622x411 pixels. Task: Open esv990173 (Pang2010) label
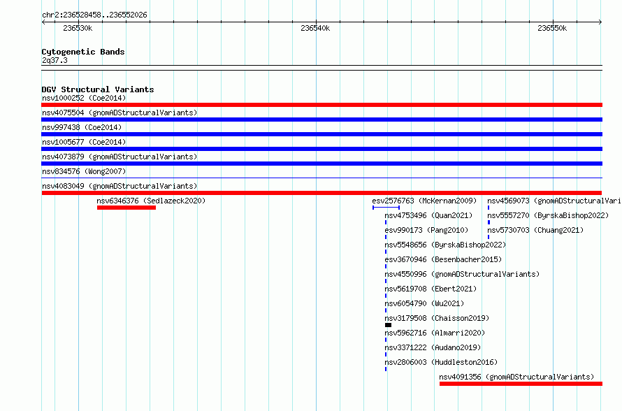426,230
